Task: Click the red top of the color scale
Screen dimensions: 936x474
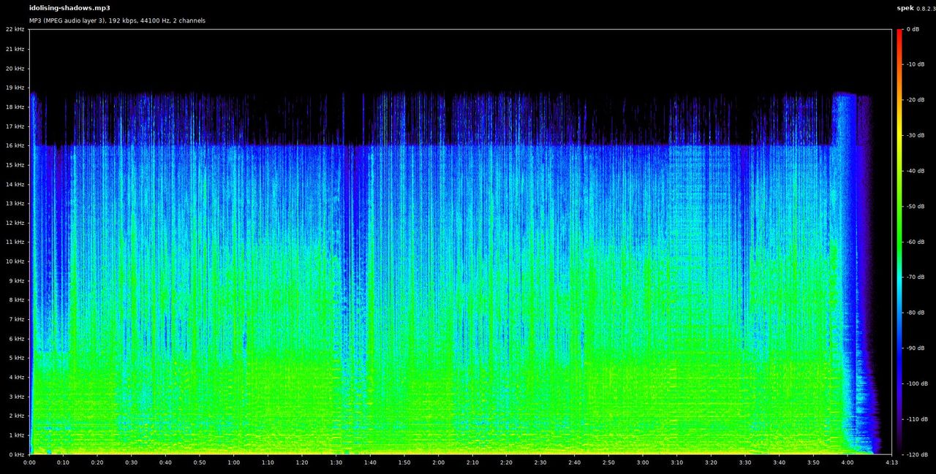Action: pyautogui.click(x=899, y=33)
